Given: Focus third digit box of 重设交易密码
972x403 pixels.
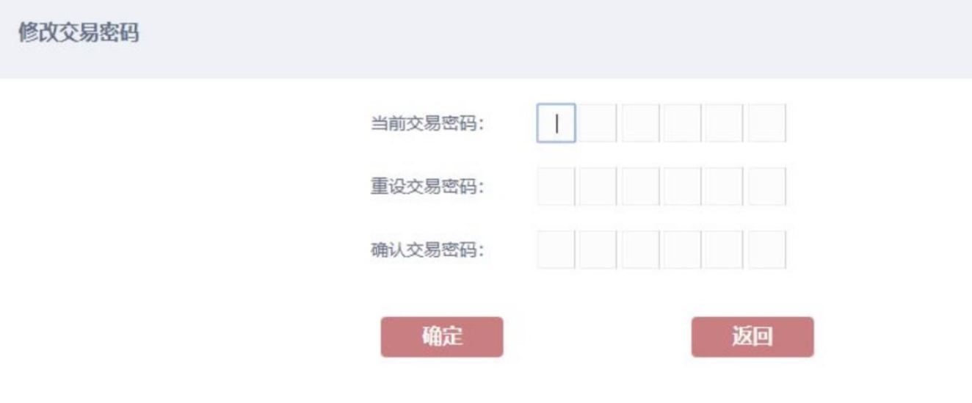Looking at the screenshot, I should (x=640, y=186).
